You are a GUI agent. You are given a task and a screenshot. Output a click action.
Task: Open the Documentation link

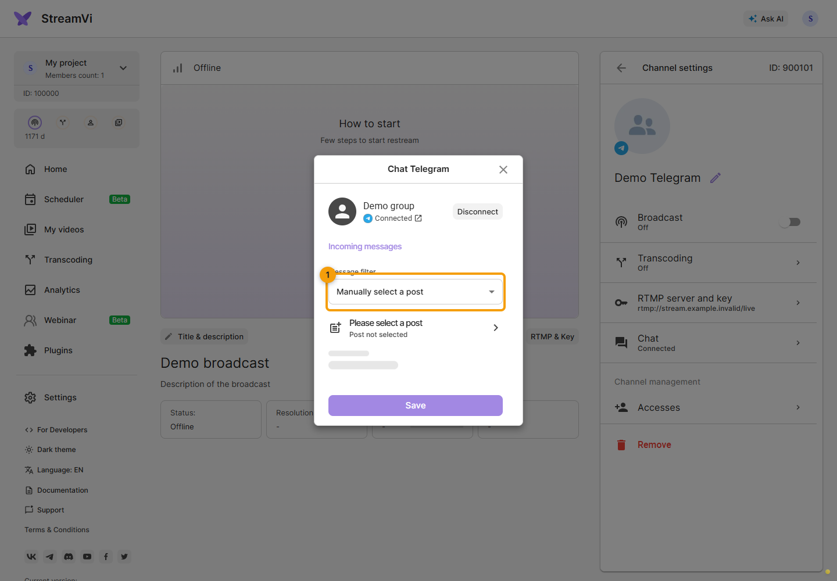pyautogui.click(x=56, y=490)
